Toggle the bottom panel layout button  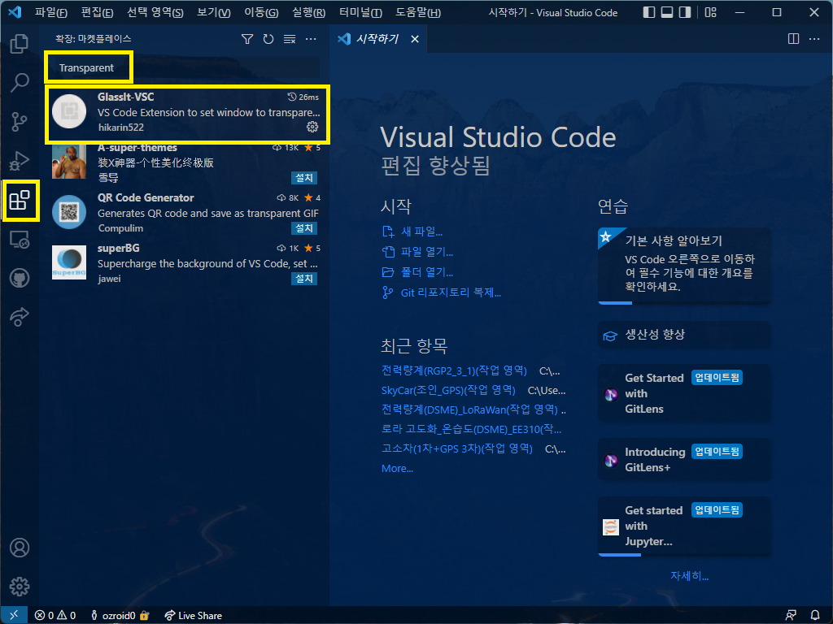tap(667, 12)
